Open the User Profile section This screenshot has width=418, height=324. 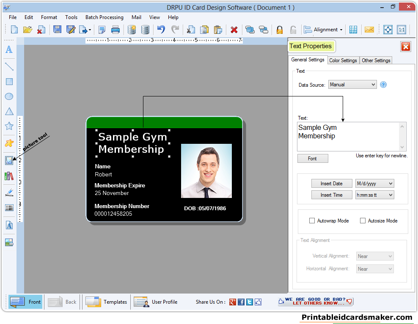pyautogui.click(x=156, y=302)
